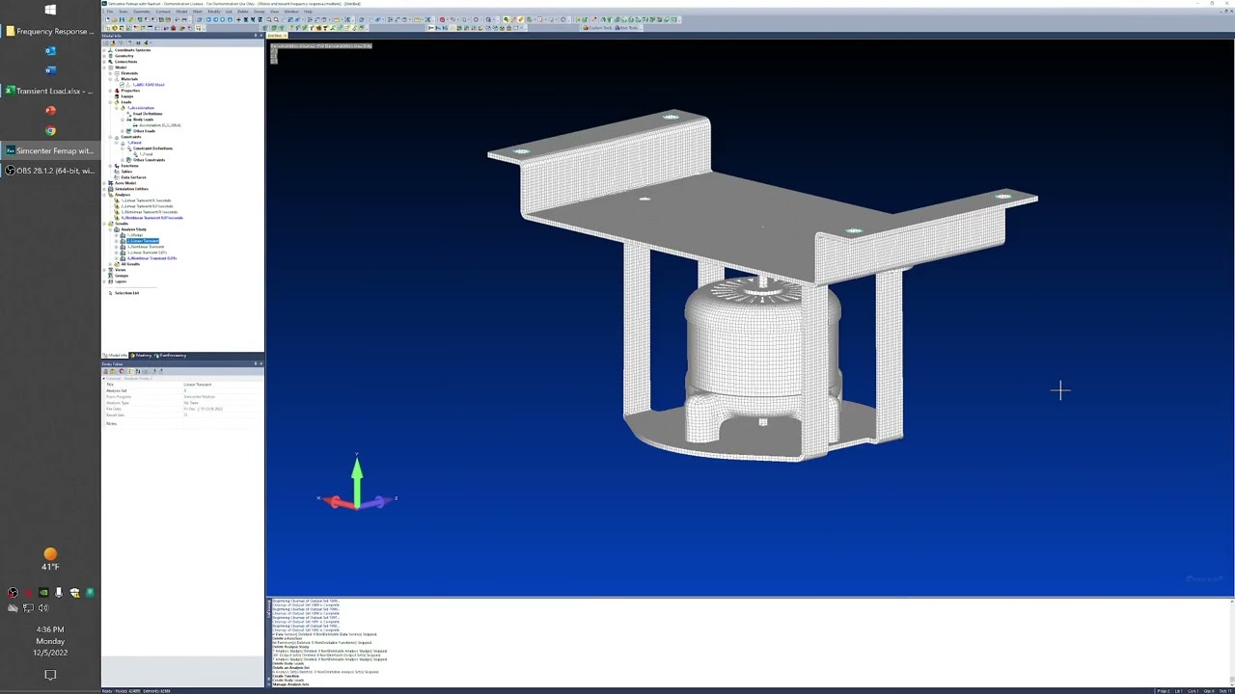Screen dimensions: 1235x694
Task: Click the Open file toolbar icon
Action: click(115, 19)
